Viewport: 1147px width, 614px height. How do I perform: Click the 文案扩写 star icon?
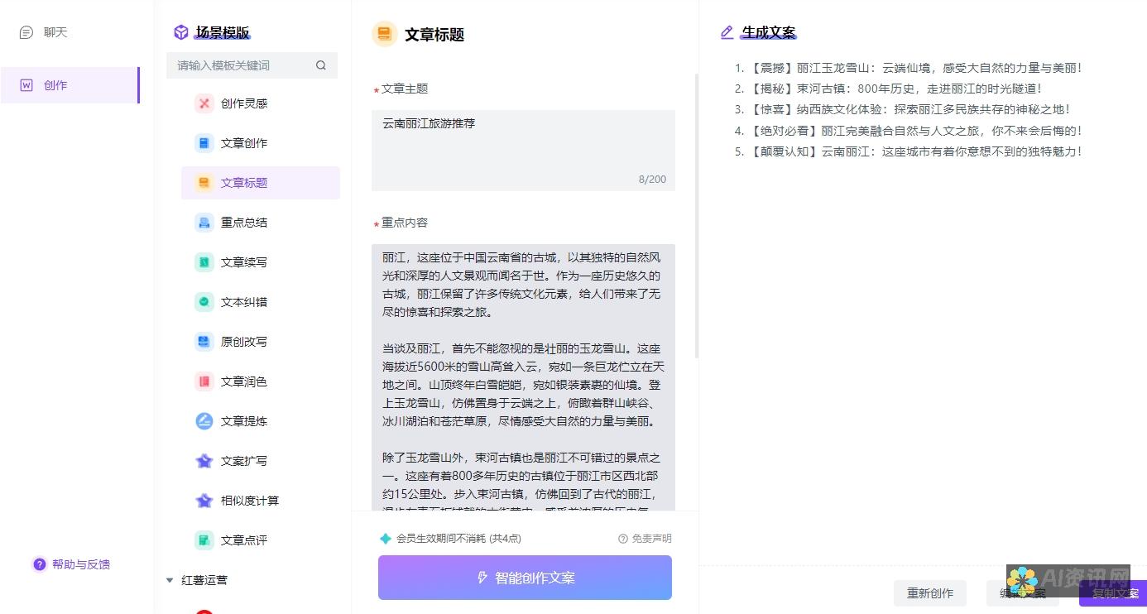pos(204,461)
